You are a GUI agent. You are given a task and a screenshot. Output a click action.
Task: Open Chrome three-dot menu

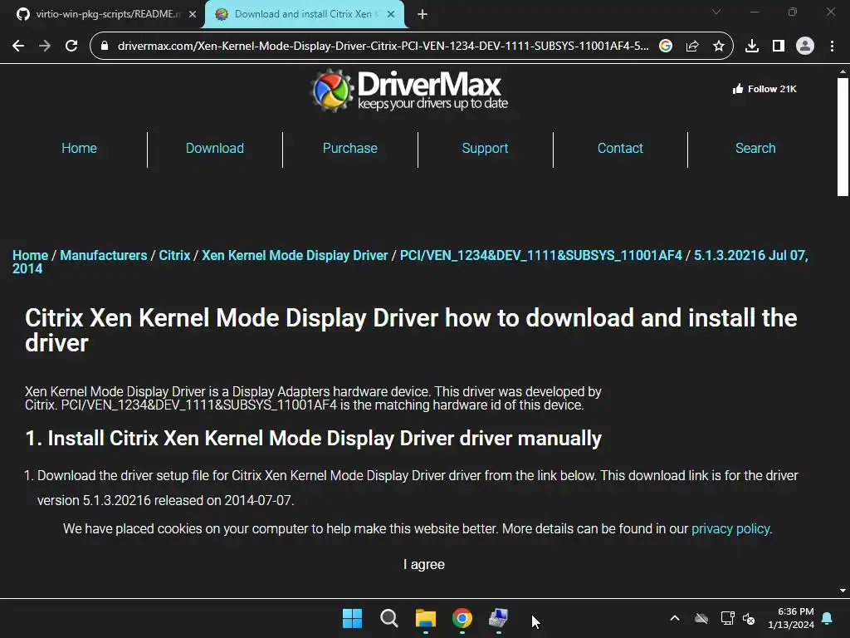832,47
